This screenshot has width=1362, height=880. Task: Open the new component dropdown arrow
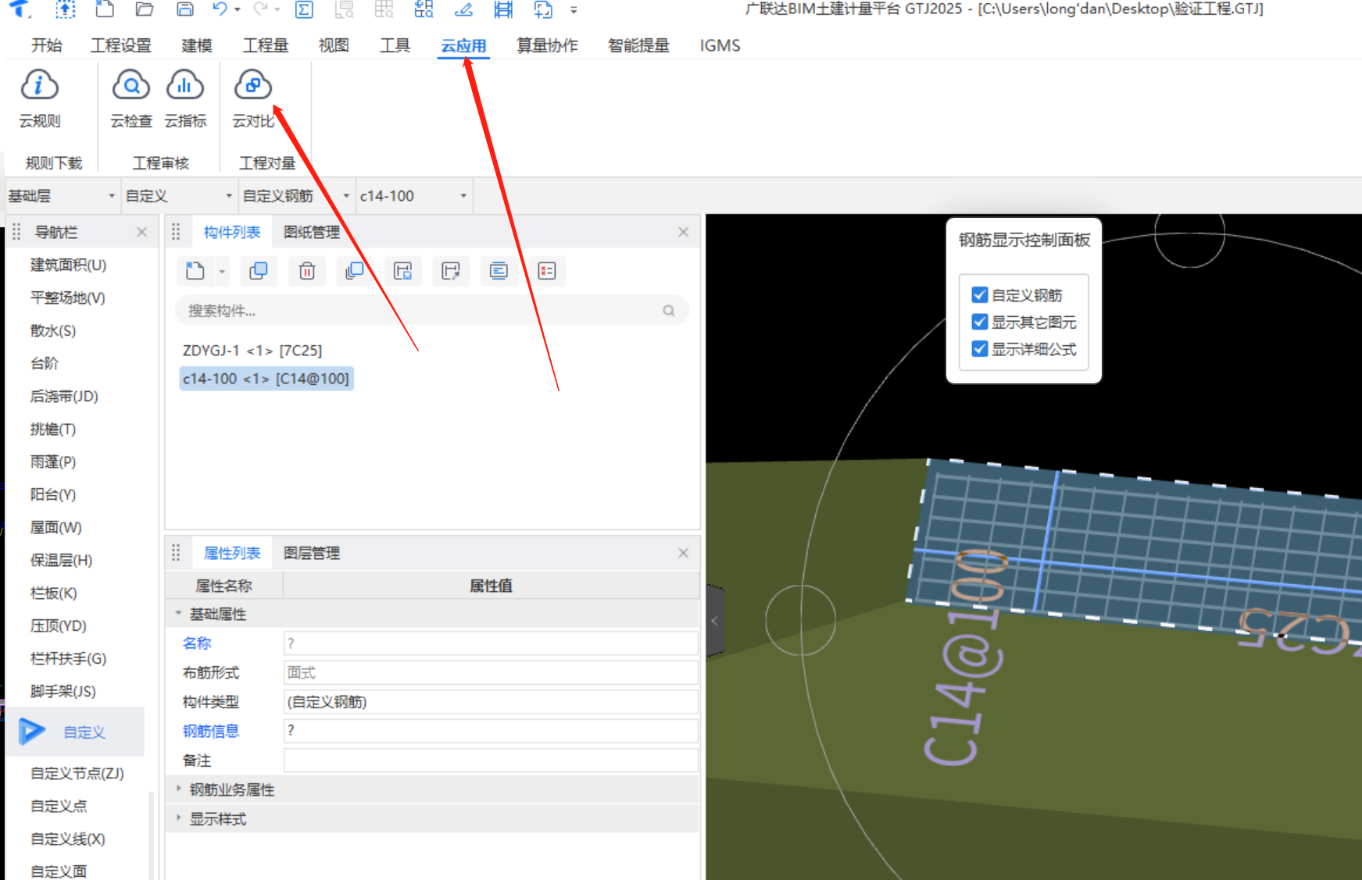point(222,272)
